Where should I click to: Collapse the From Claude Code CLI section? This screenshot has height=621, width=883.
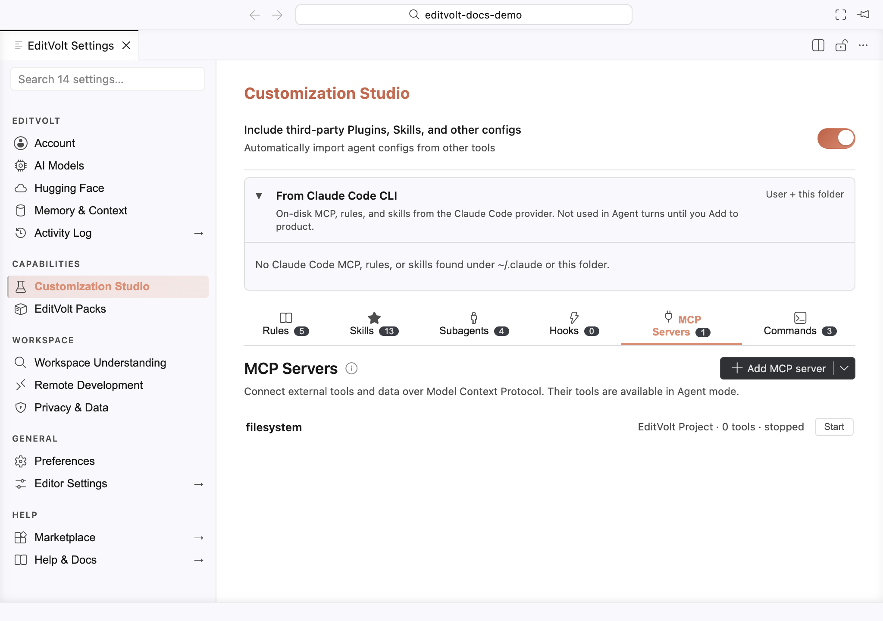(259, 196)
